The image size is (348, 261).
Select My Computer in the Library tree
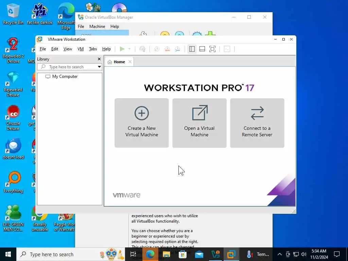point(62,76)
